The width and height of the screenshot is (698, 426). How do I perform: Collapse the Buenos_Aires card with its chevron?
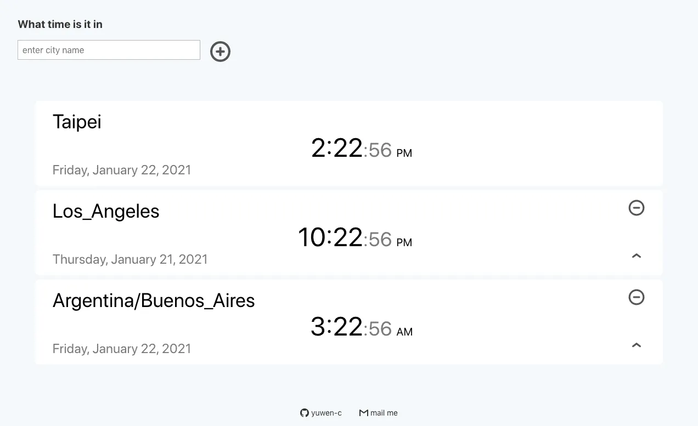click(636, 345)
